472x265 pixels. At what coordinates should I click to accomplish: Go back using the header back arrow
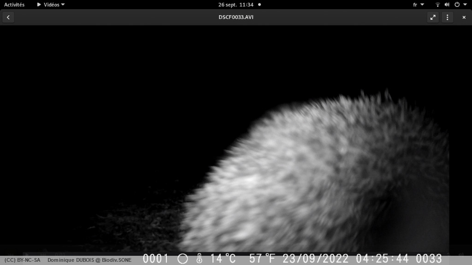pyautogui.click(x=8, y=18)
